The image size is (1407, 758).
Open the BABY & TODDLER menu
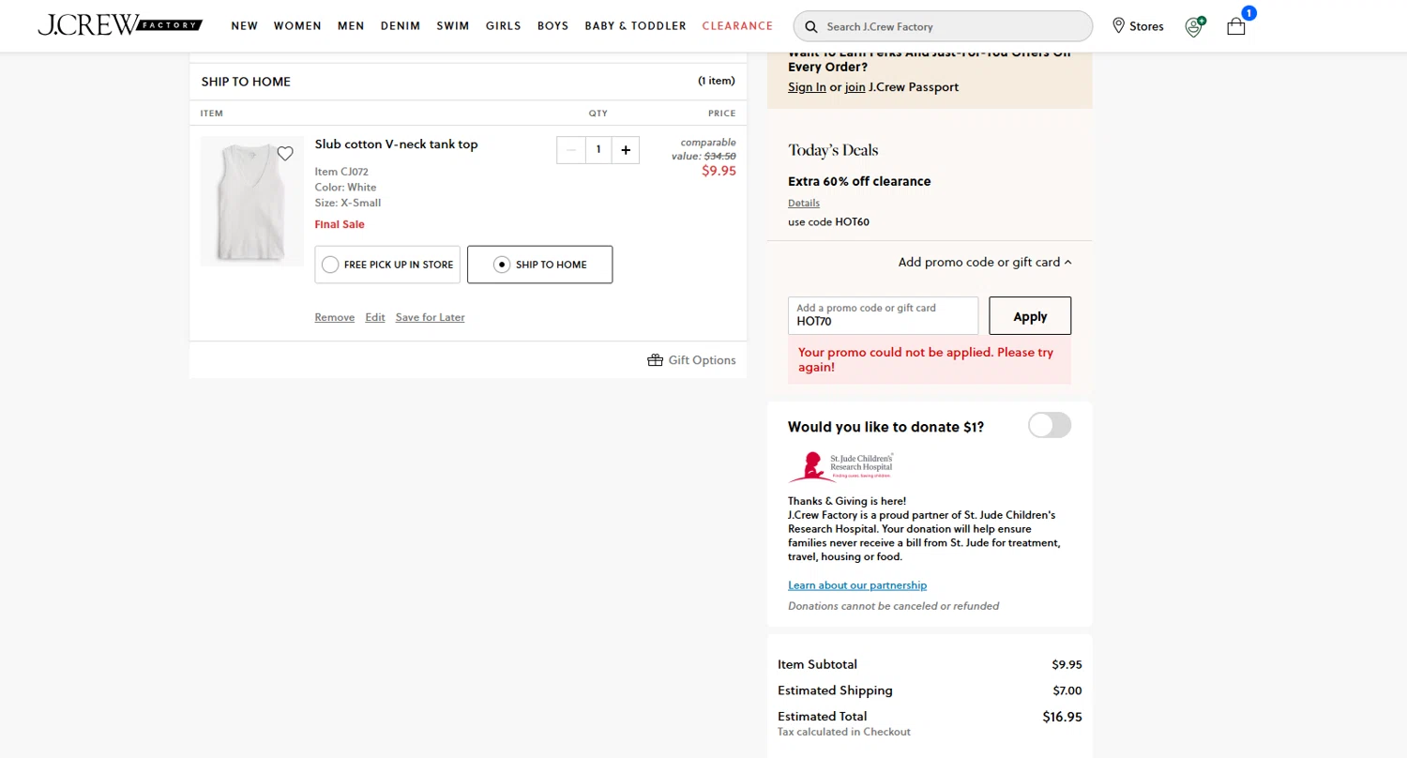coord(636,26)
